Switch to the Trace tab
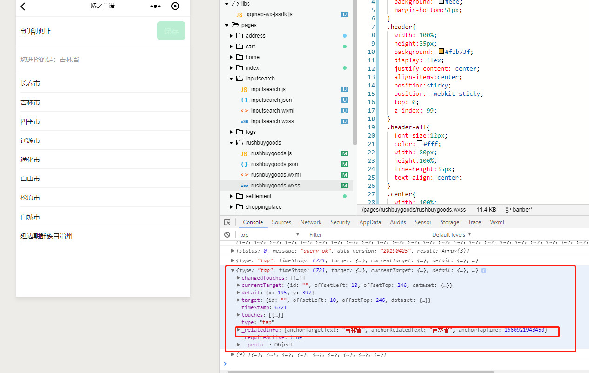Screen dimensions: 589x373 pyautogui.click(x=475, y=222)
